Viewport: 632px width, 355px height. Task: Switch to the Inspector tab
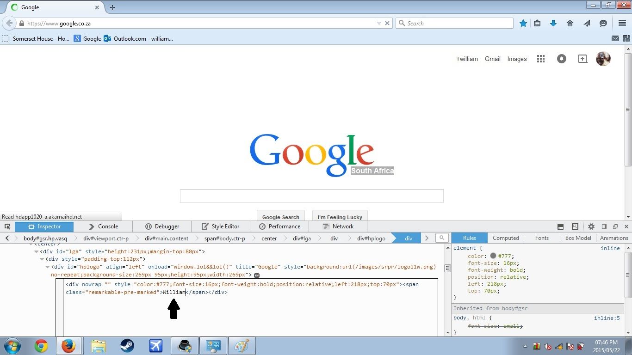[x=44, y=226]
